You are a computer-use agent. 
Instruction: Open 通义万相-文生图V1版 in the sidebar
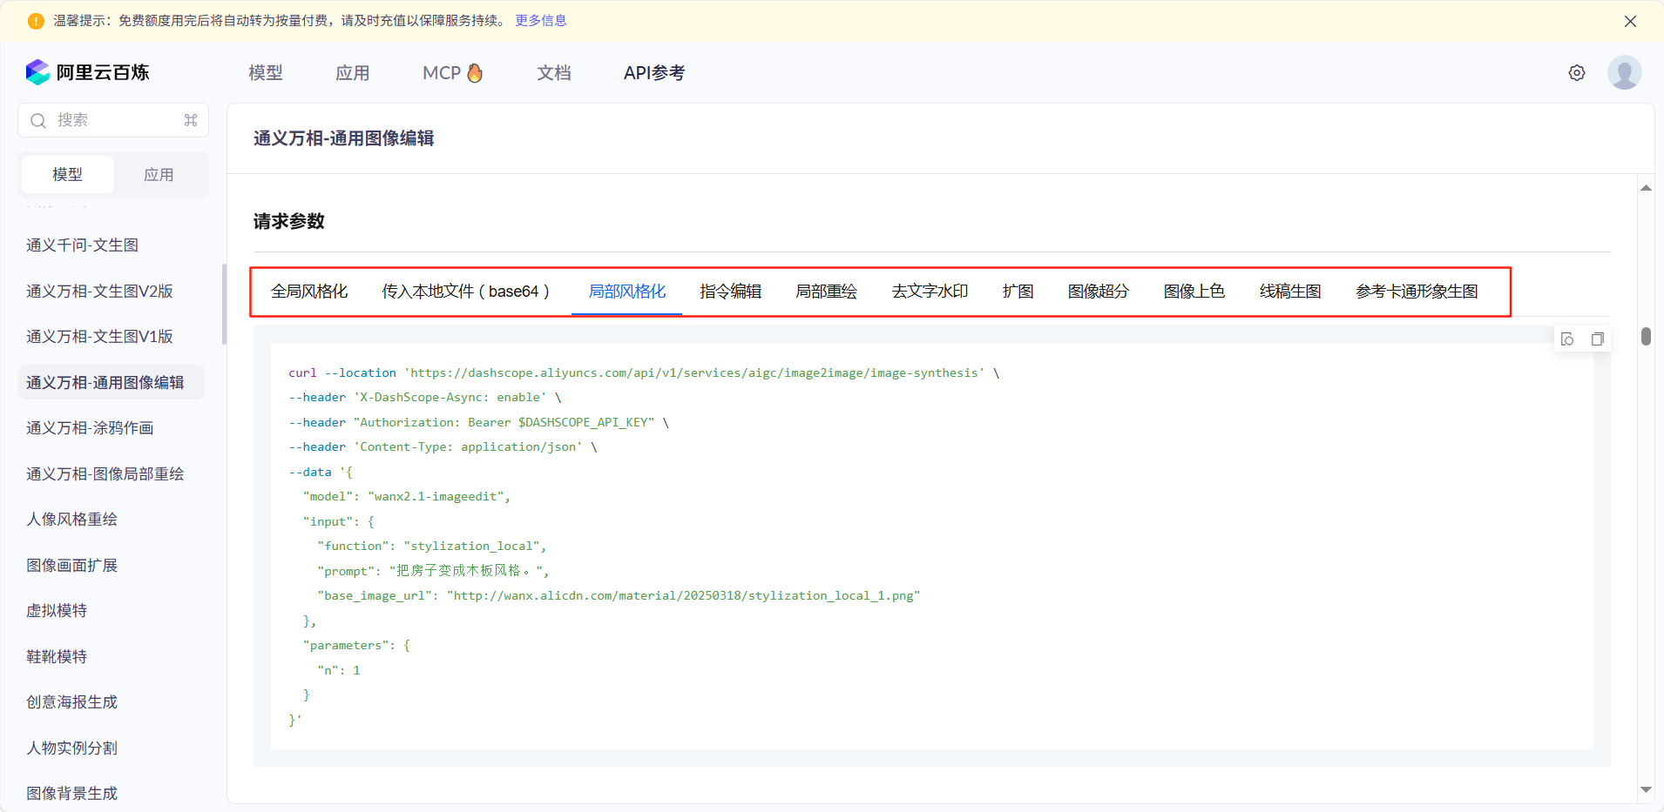click(99, 337)
